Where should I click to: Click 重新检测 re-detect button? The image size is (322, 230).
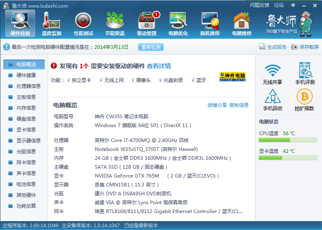(151, 47)
